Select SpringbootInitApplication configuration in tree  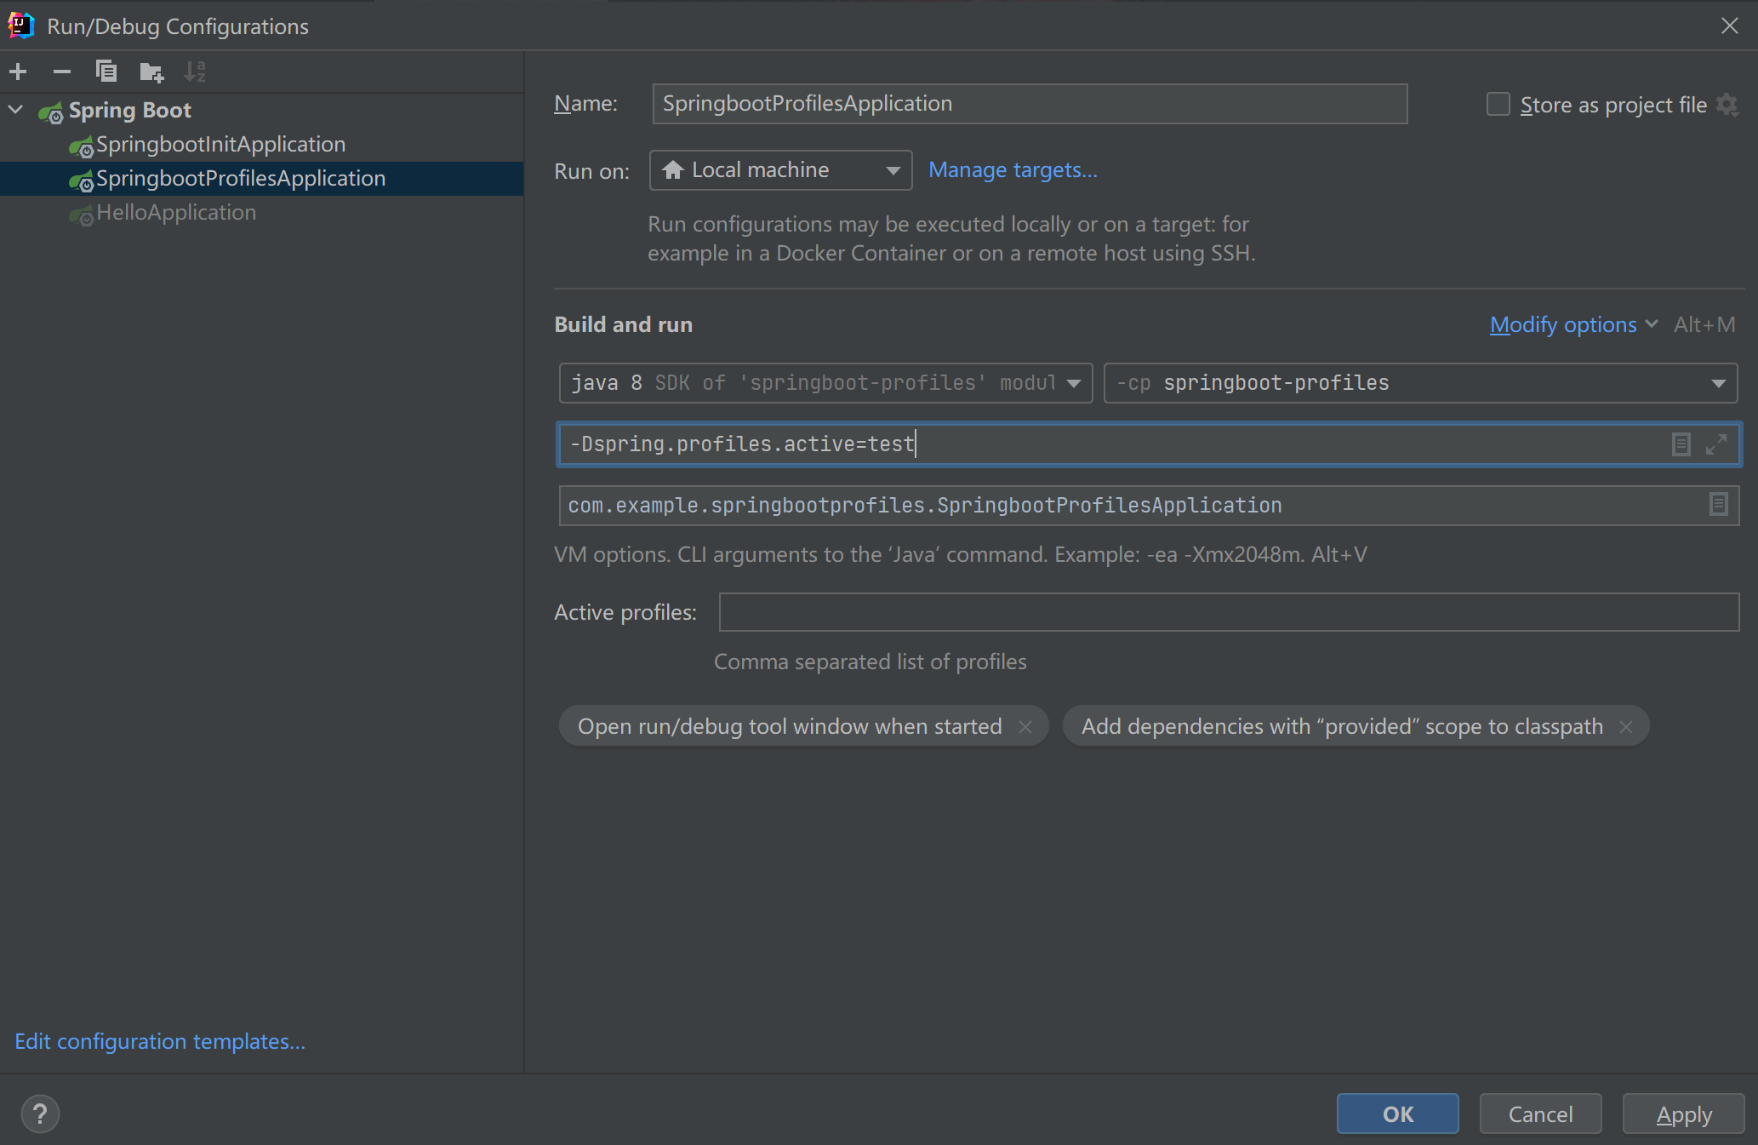(x=220, y=144)
